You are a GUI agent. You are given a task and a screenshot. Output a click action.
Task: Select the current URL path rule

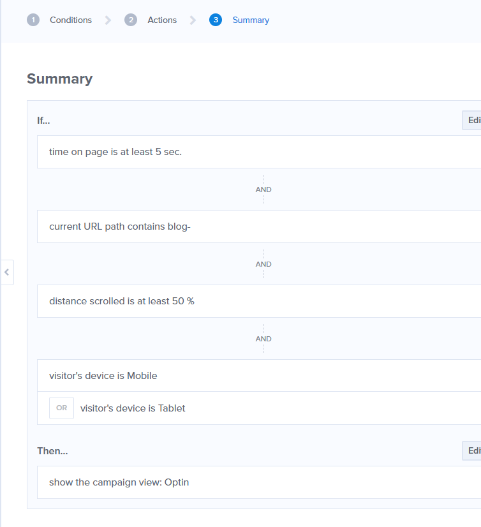pos(259,226)
